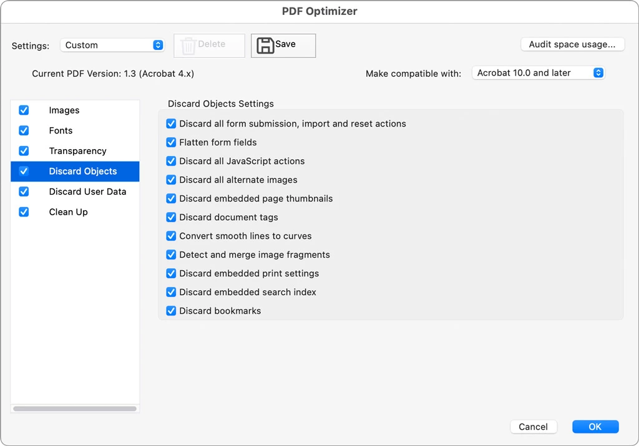Click the floppy disk Save icon
Screen dimensions: 639x446
[x=265, y=45]
